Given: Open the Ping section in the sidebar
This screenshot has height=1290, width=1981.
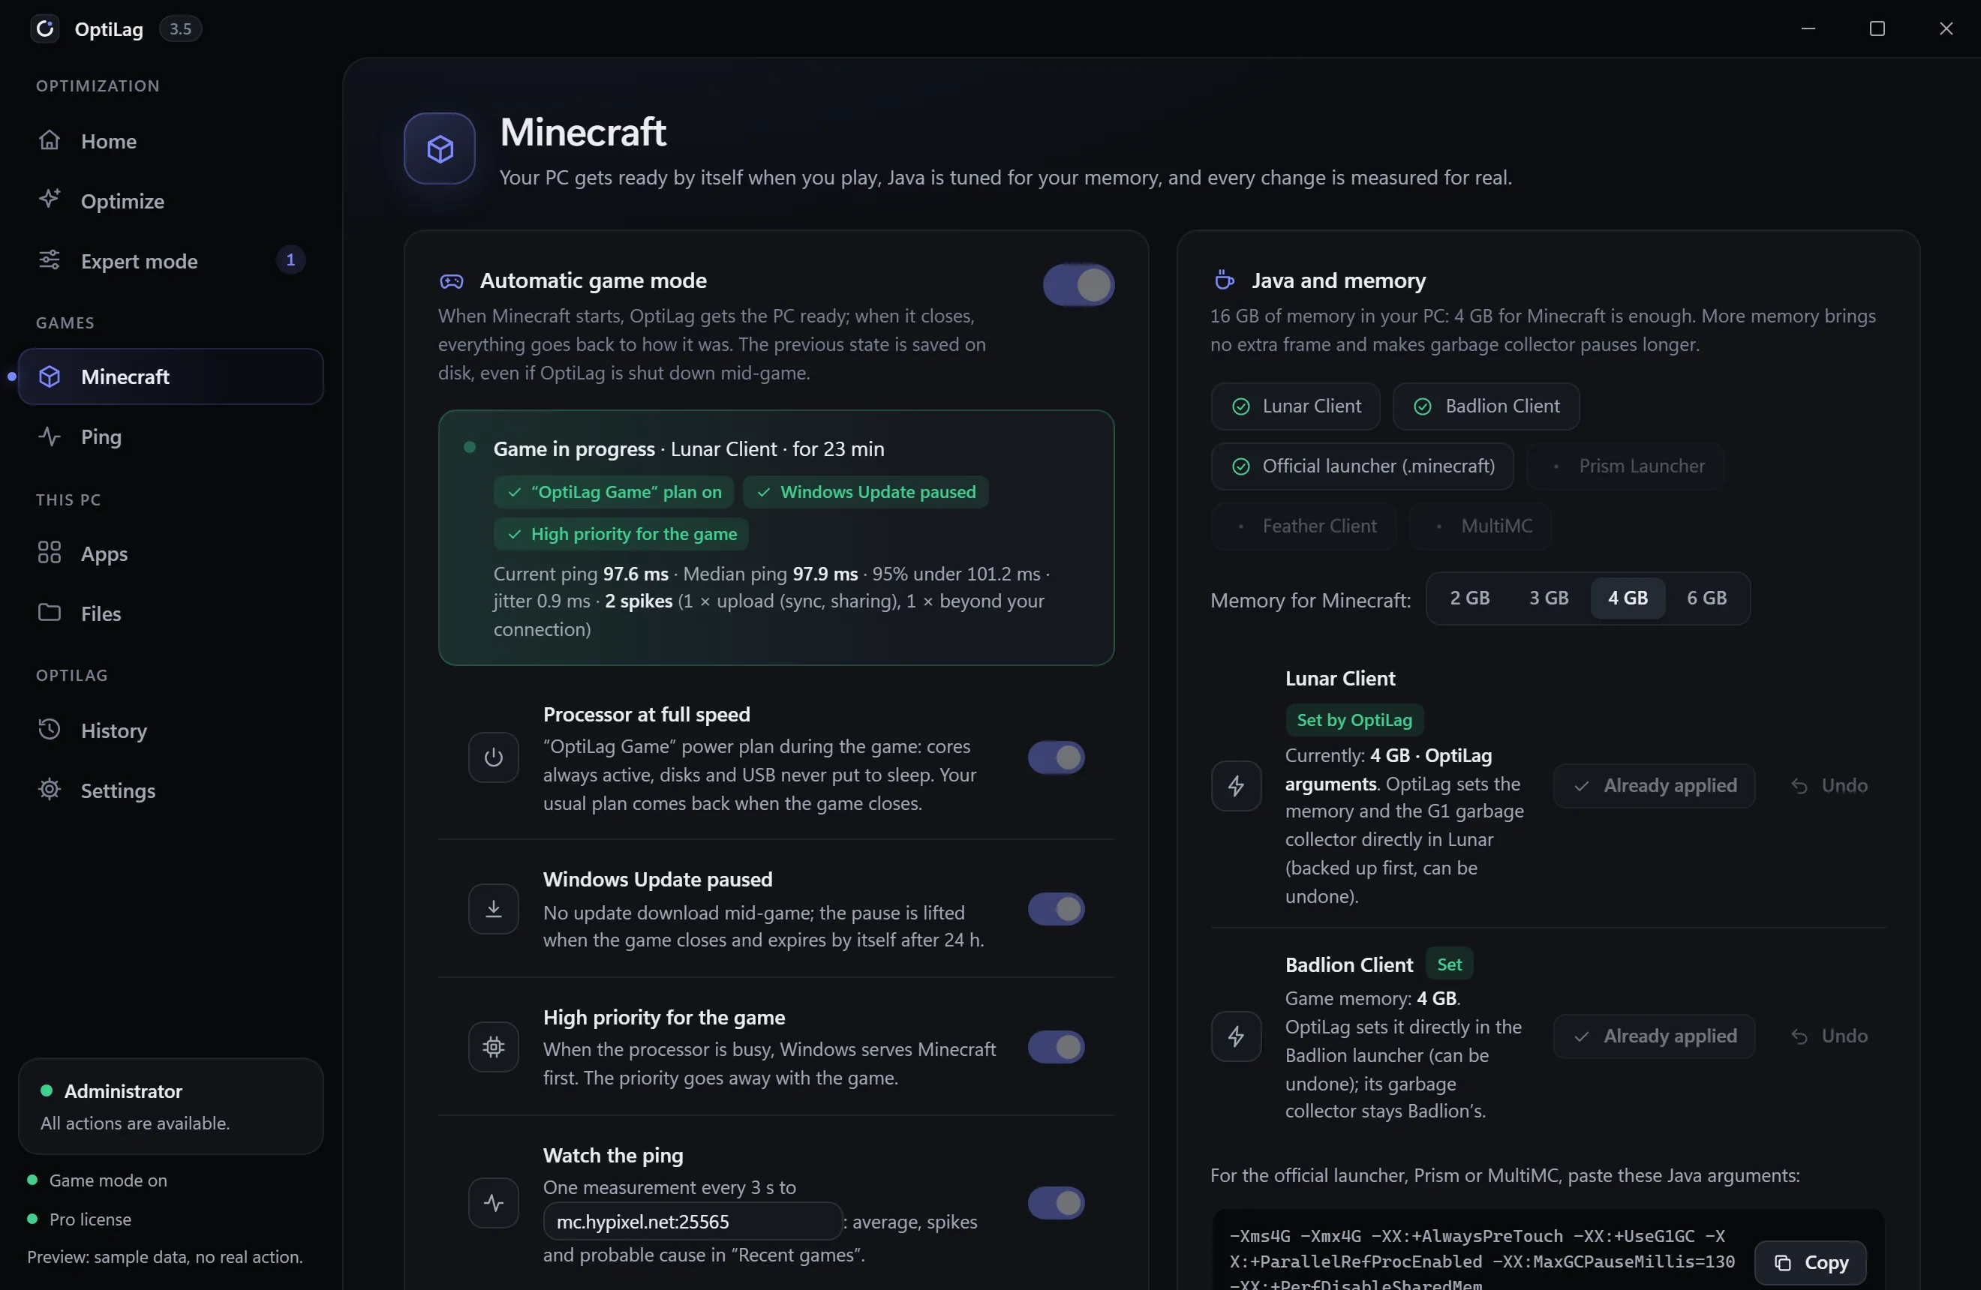Looking at the screenshot, I should pos(170,436).
